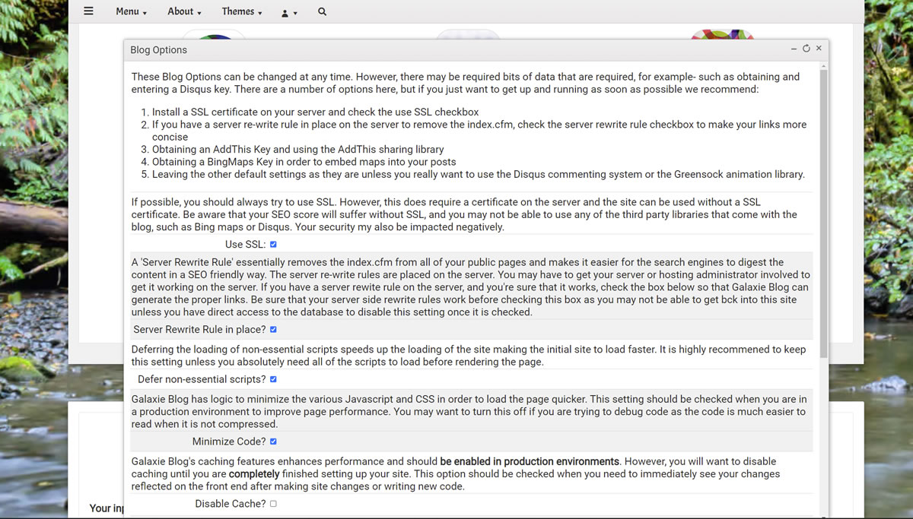Click the 'Minimize Code?' label
This screenshot has width=913, height=519.
click(x=229, y=441)
